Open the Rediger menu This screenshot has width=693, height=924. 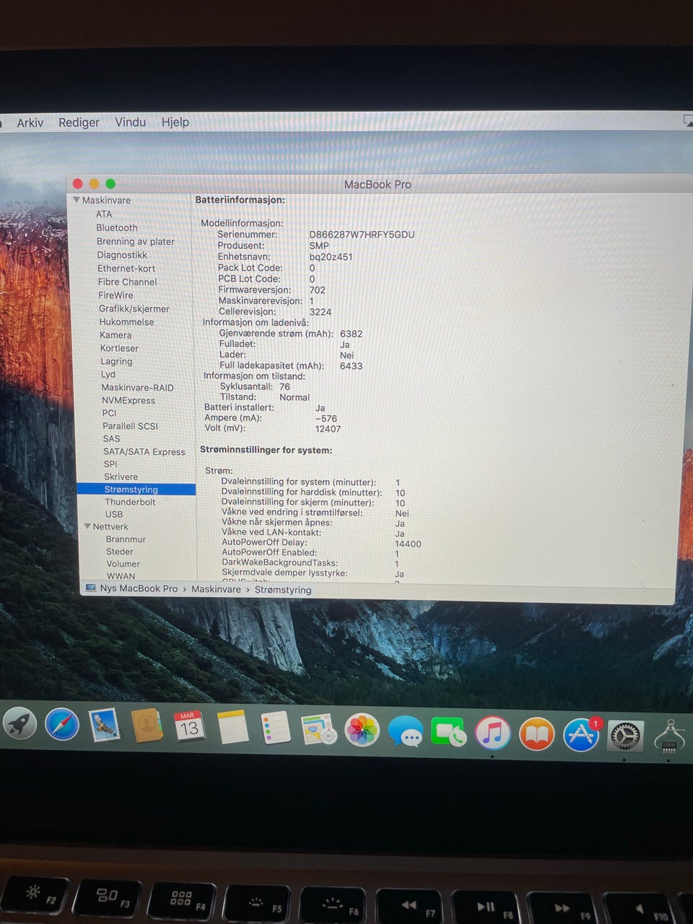tap(79, 123)
